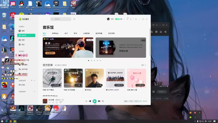Switch to the 精选 tab
218x123 pixels.
click(44, 33)
